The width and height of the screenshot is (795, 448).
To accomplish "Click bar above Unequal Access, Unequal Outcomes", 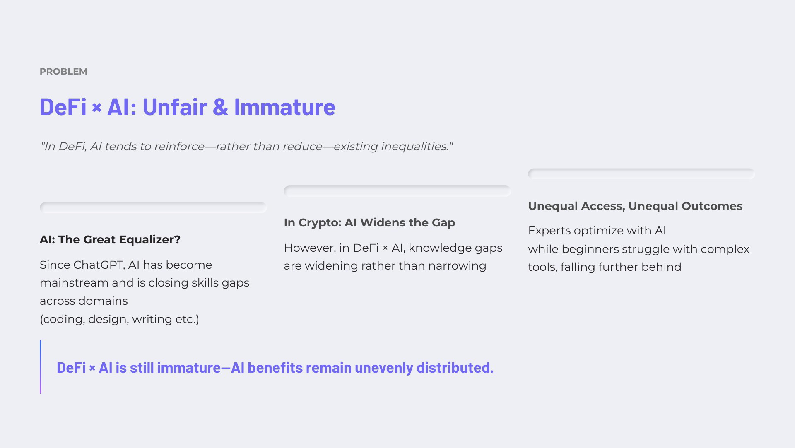I will (641, 173).
